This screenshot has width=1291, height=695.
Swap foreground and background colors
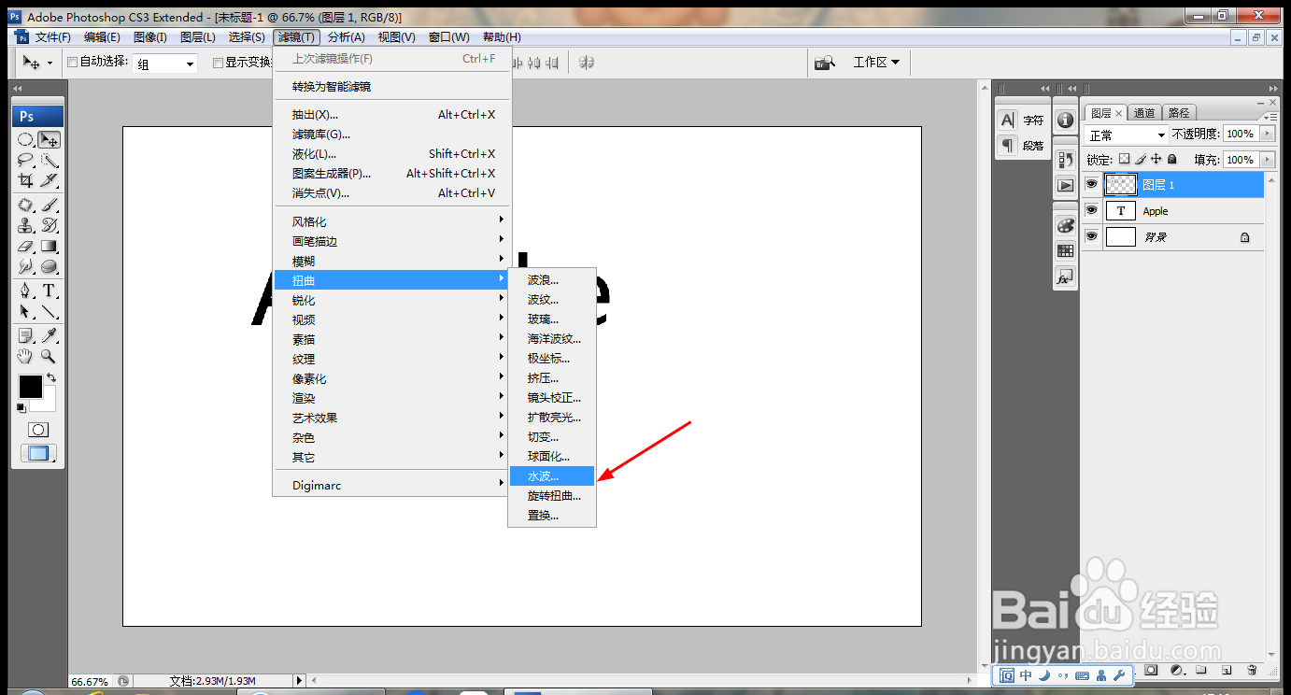click(51, 377)
